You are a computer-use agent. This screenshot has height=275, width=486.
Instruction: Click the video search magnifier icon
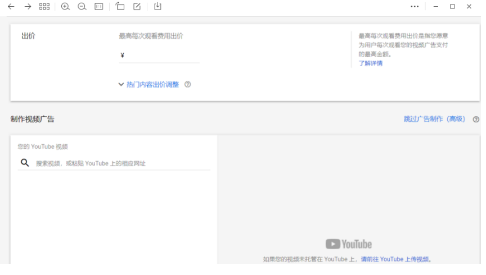(25, 163)
